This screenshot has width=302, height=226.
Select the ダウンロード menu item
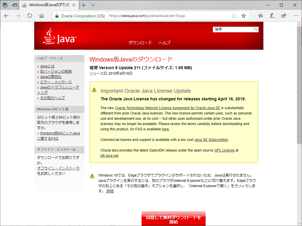(140, 43)
